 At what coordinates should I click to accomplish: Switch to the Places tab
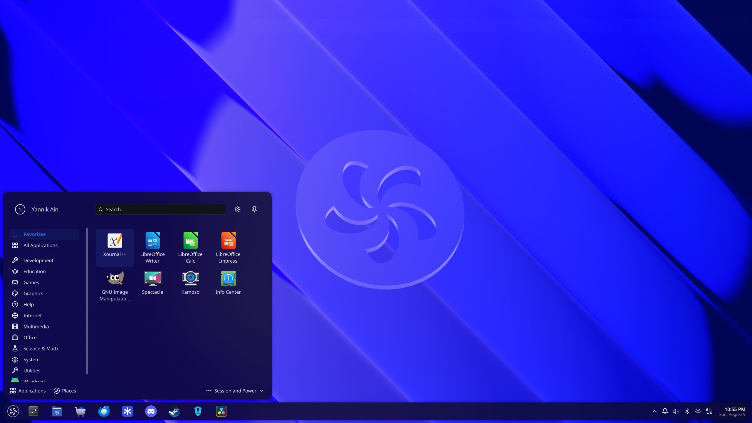coord(65,391)
